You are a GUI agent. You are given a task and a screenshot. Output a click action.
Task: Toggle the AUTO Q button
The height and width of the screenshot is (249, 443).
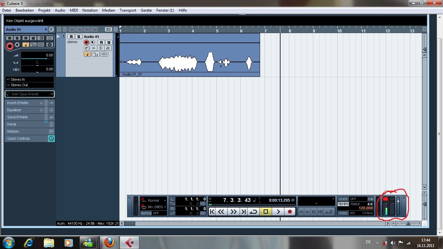coord(146,213)
